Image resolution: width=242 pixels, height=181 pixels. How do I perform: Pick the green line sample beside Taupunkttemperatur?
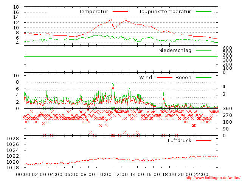pos(203,12)
